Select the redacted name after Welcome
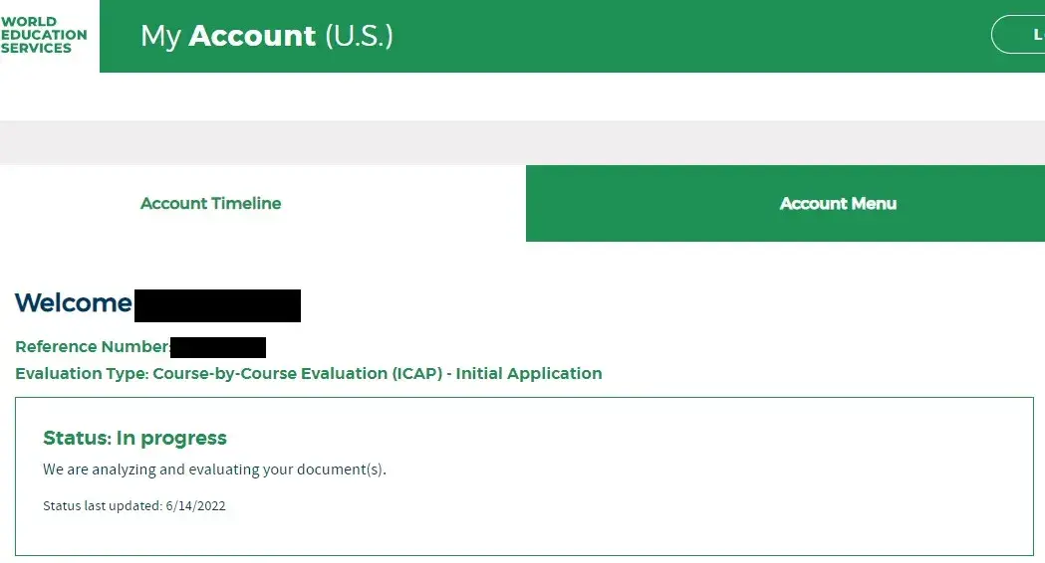 (x=217, y=305)
